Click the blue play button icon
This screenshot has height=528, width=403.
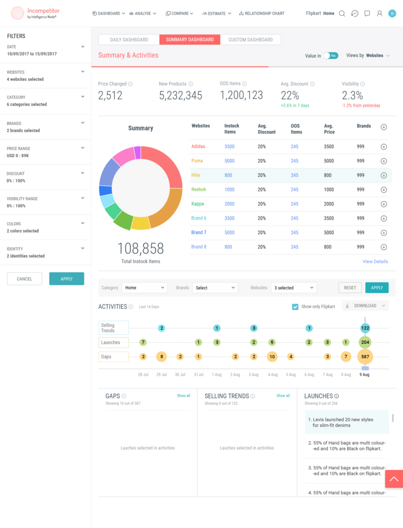(x=392, y=13)
